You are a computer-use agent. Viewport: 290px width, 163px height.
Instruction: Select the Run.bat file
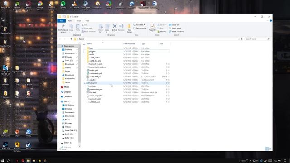(x=92, y=92)
